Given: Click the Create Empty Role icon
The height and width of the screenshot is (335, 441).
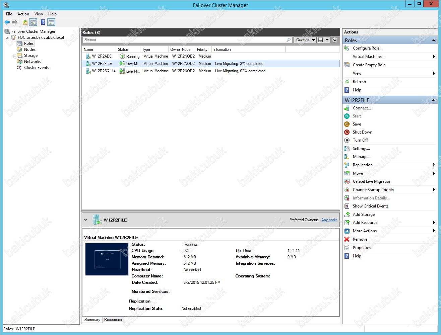Looking at the screenshot, I should tap(347, 65).
